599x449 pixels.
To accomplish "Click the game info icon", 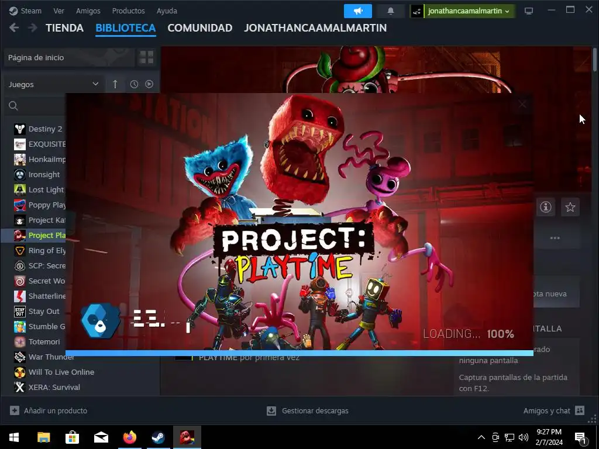I will [546, 207].
